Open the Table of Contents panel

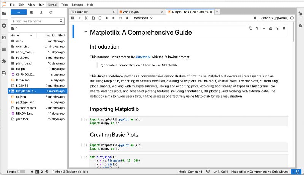click(x=4, y=49)
